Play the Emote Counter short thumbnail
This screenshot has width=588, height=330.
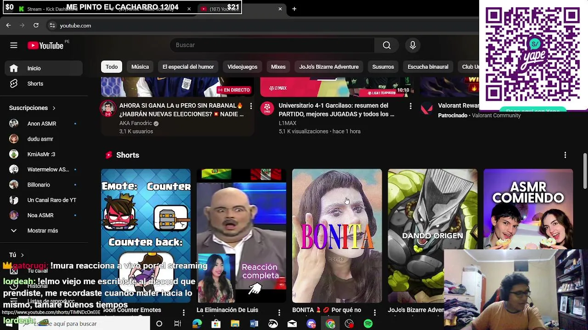[146, 236]
